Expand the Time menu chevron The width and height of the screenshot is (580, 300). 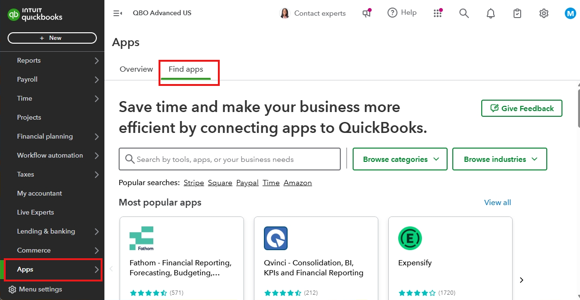tap(96, 98)
